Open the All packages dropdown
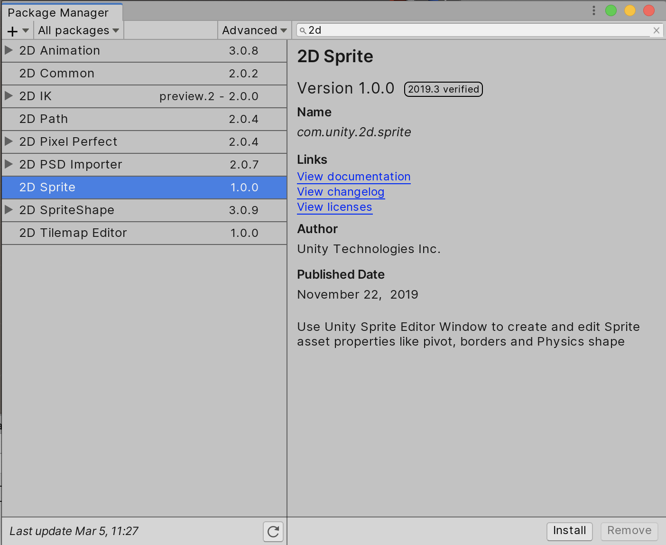The height and width of the screenshot is (545, 666). 78,30
